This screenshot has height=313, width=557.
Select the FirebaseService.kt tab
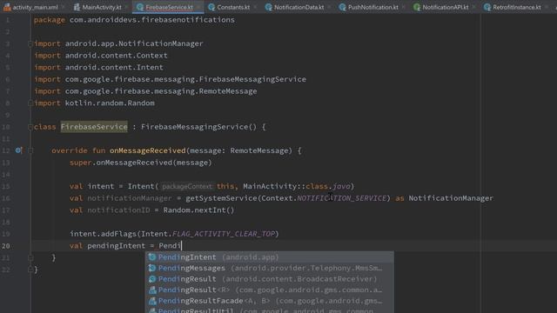169,7
